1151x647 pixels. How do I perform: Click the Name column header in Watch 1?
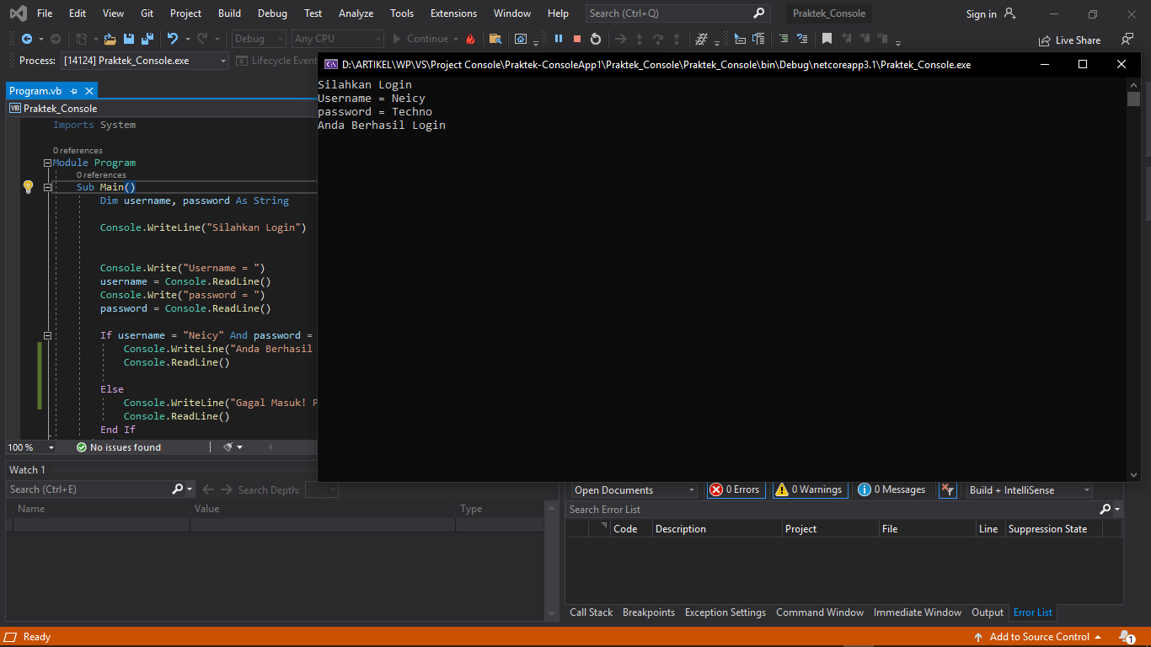coord(101,509)
